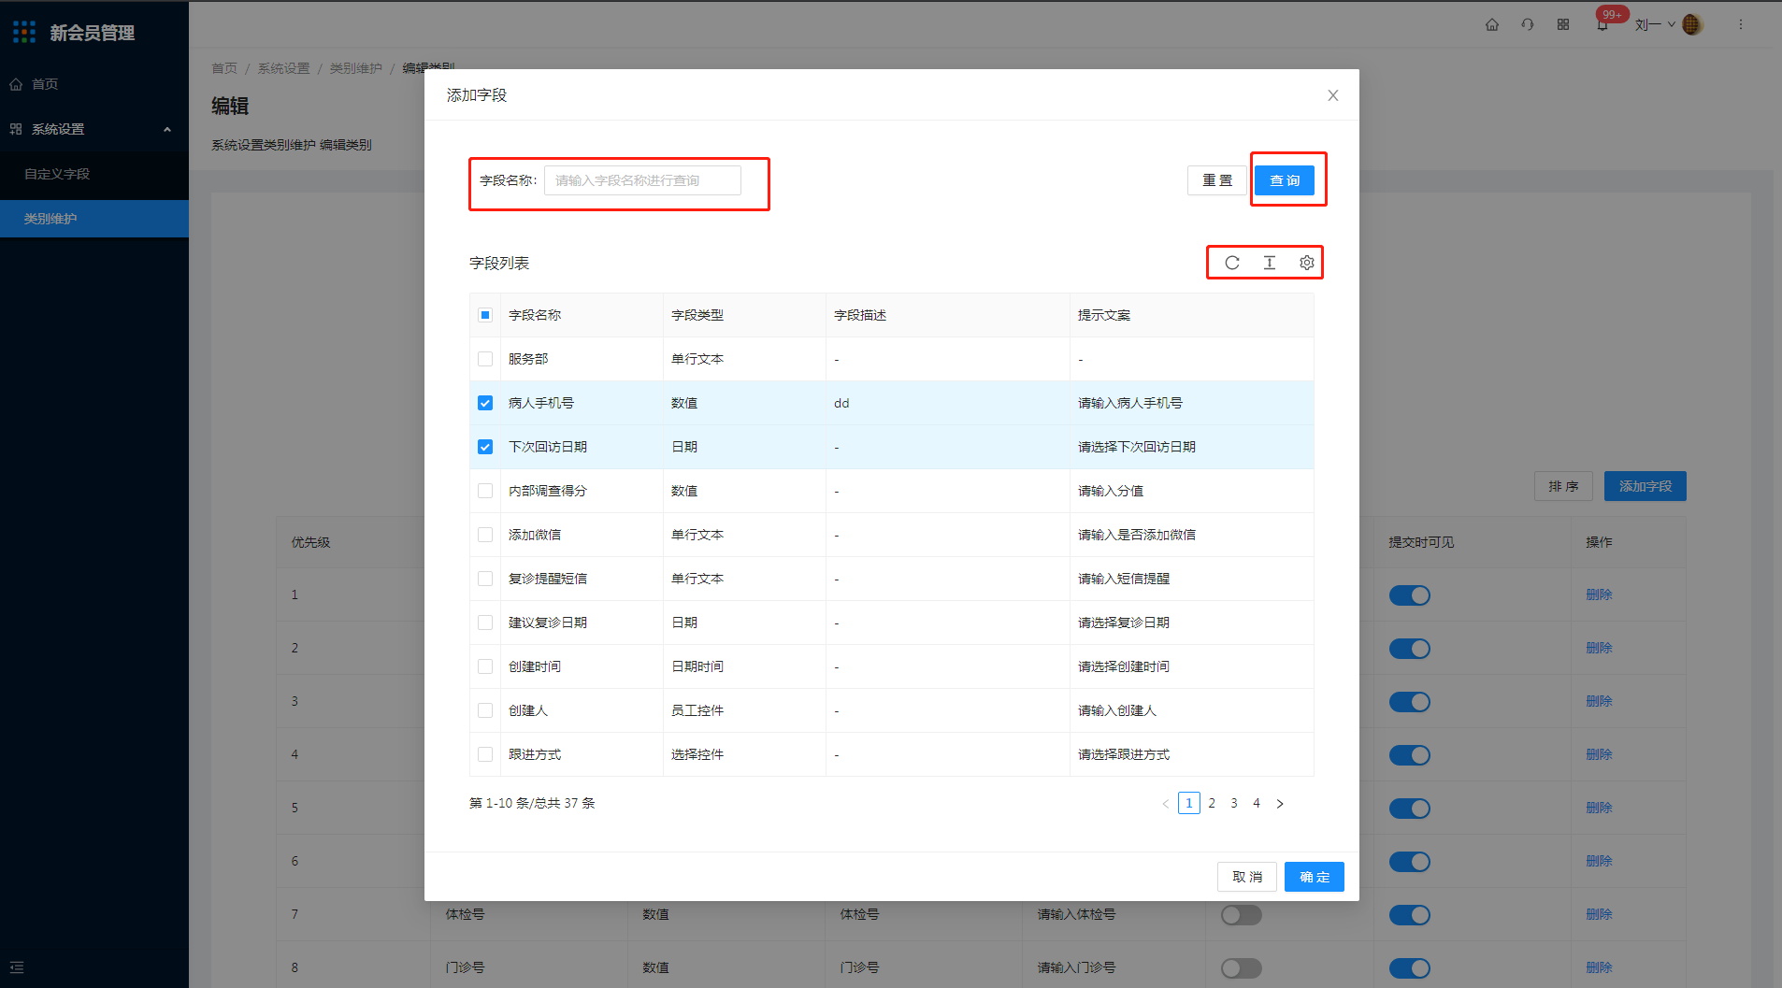Focus the 字段名称 search input
Screen dimensions: 1782x988
(643, 180)
